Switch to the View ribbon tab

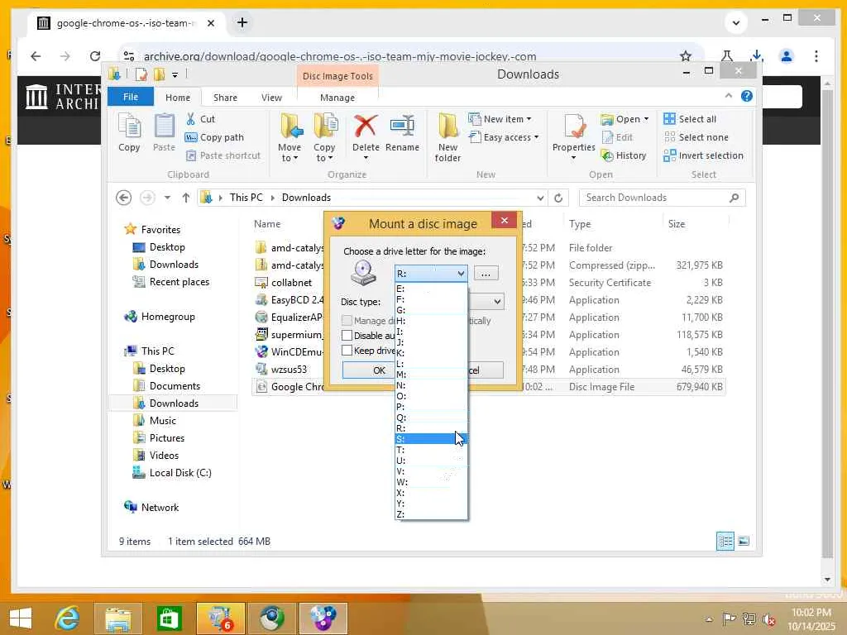pyautogui.click(x=271, y=98)
